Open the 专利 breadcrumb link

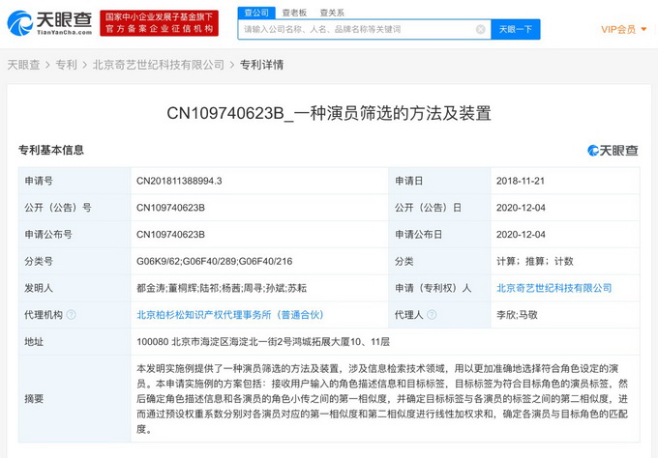point(66,65)
